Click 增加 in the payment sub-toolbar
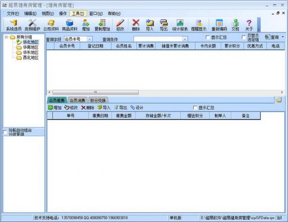 55,107
